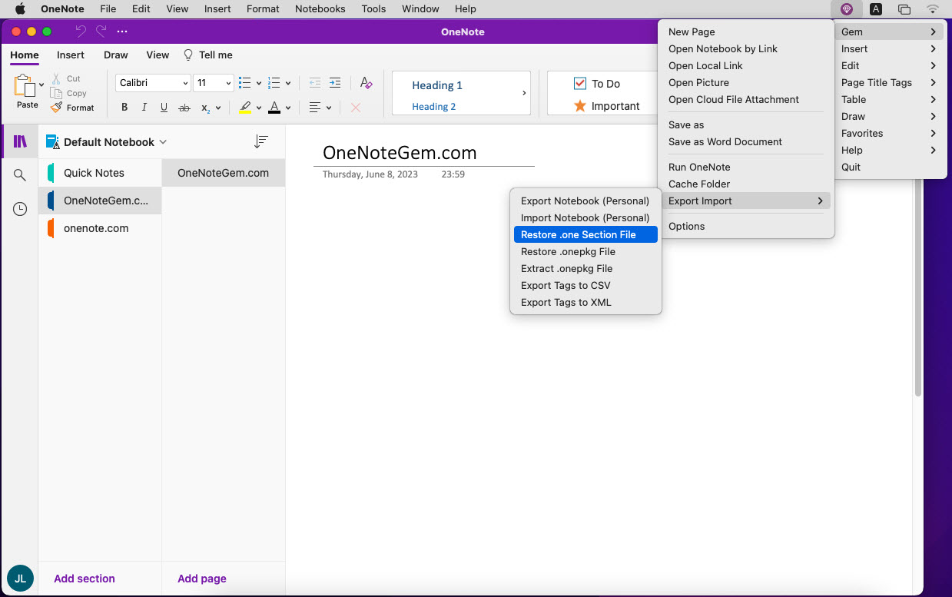The width and height of the screenshot is (952, 597).
Task: Open the font name Calibri dropdown
Action: (x=186, y=83)
